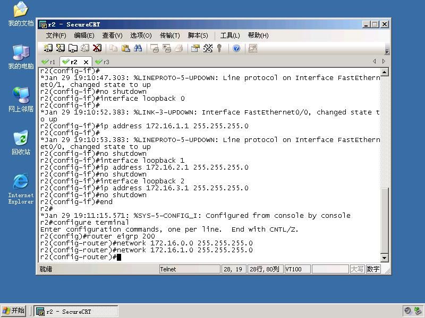
Task: Open Session Options toolbar icon
Action: pos(195,48)
